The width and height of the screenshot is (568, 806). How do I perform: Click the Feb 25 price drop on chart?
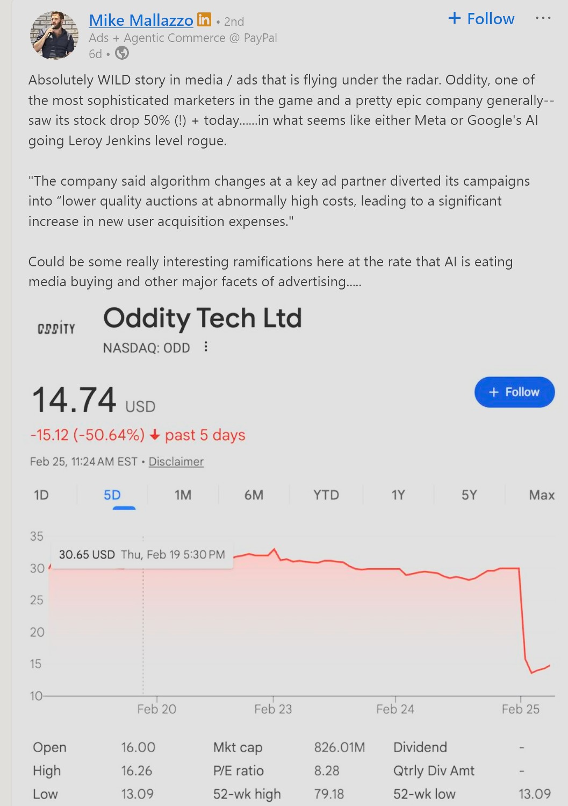[x=522, y=613]
